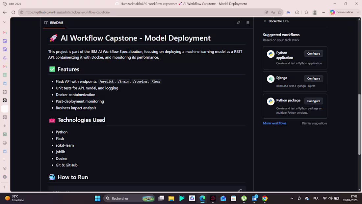The width and height of the screenshot is (362, 204).
Task: Click the /train endpoint code text
Action: coord(123,81)
